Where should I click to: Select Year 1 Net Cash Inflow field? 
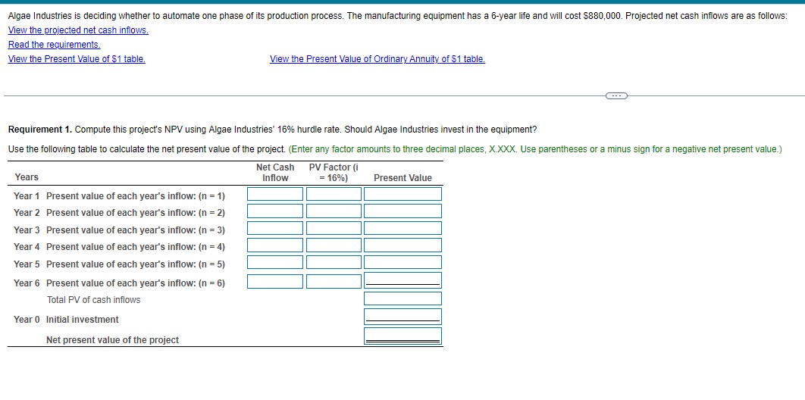[275, 194]
